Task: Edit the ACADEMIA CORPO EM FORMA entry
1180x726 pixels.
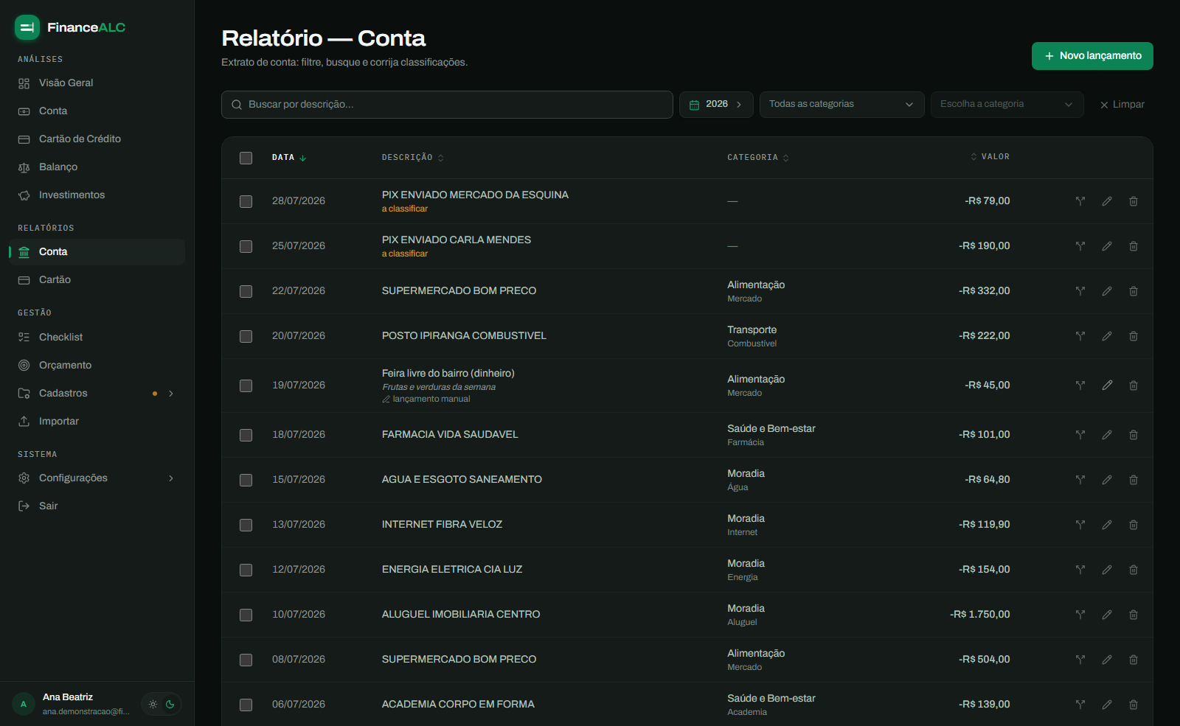Action: click(1107, 705)
